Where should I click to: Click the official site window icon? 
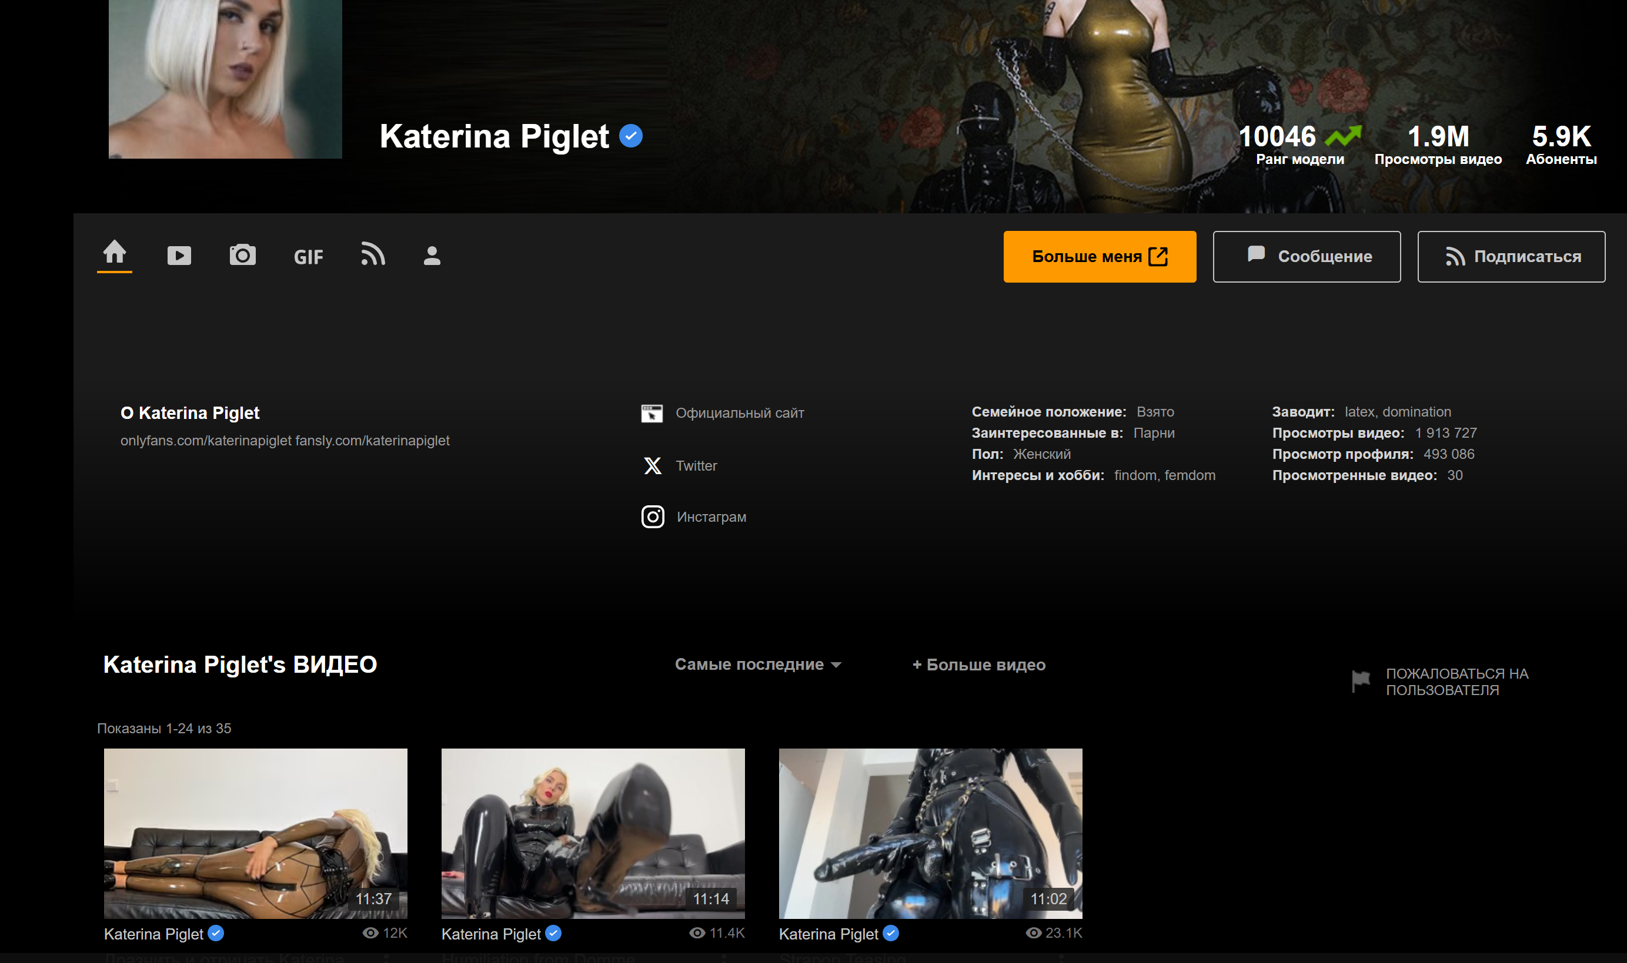[x=652, y=414]
